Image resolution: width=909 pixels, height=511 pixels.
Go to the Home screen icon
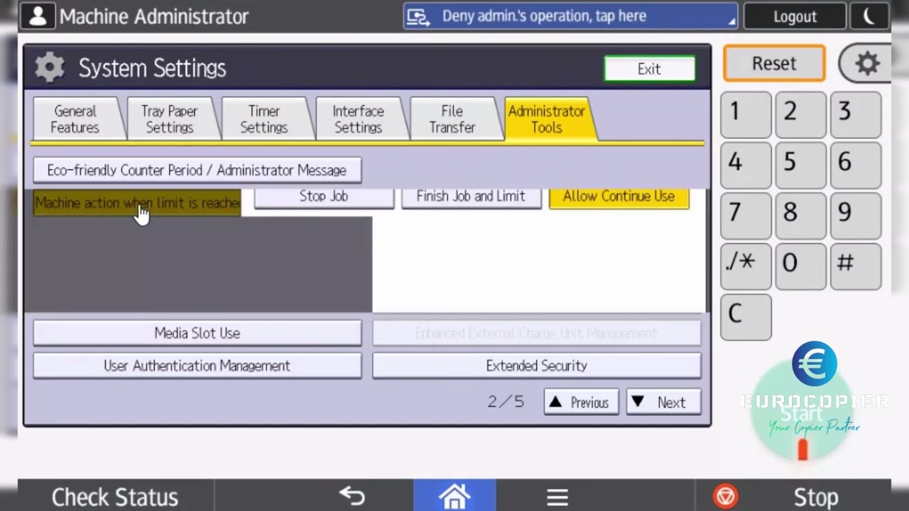454,495
